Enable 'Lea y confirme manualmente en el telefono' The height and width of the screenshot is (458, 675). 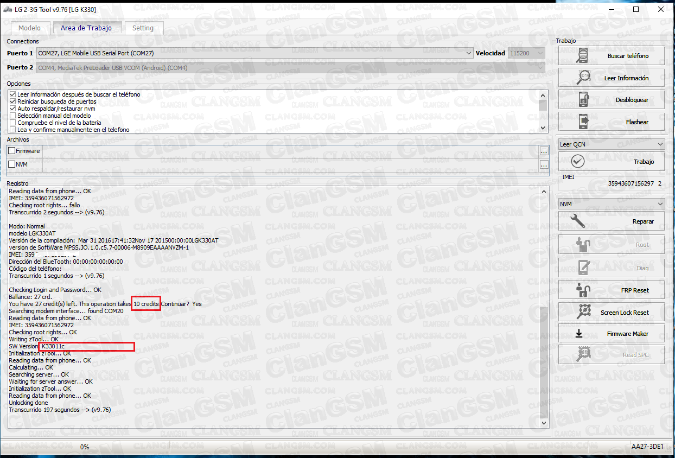pos(12,130)
